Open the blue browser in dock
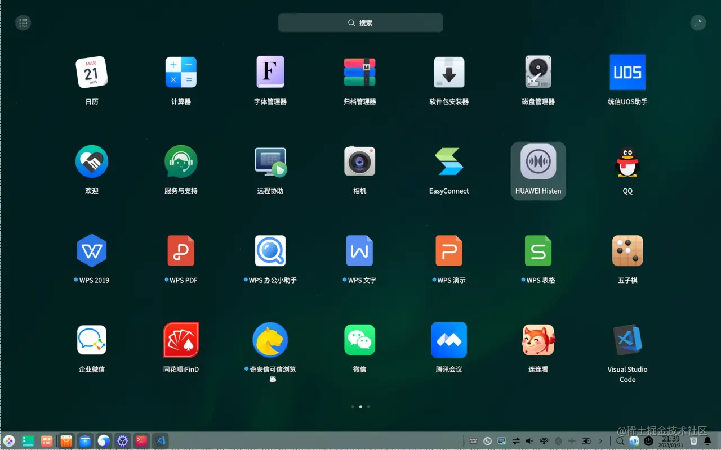 point(104,441)
